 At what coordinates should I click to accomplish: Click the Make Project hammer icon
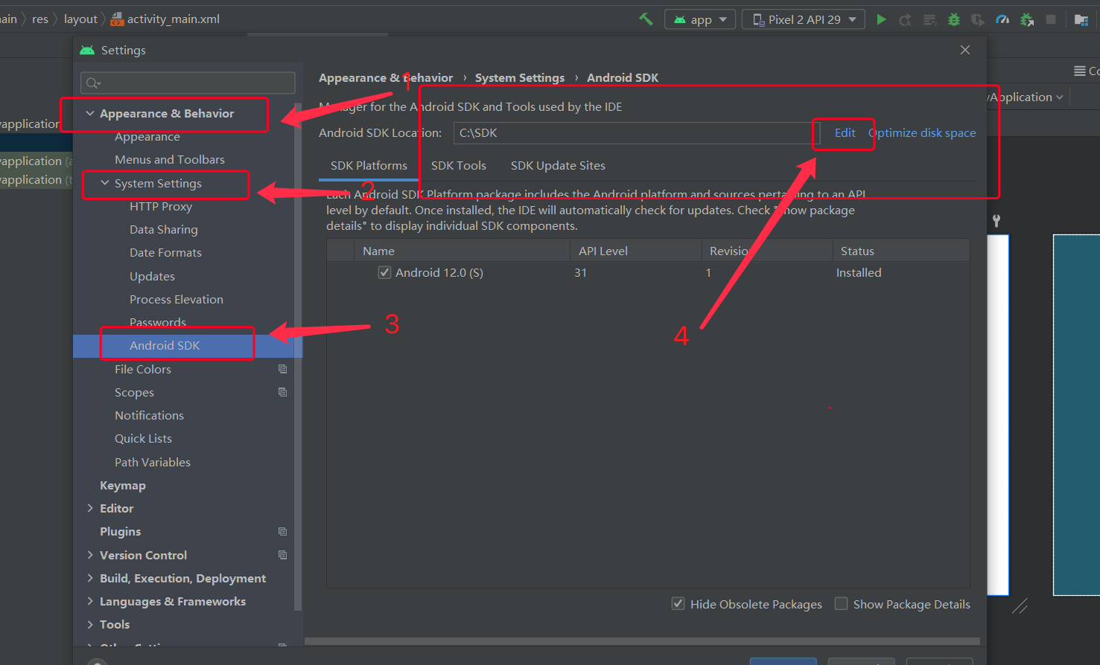(646, 19)
